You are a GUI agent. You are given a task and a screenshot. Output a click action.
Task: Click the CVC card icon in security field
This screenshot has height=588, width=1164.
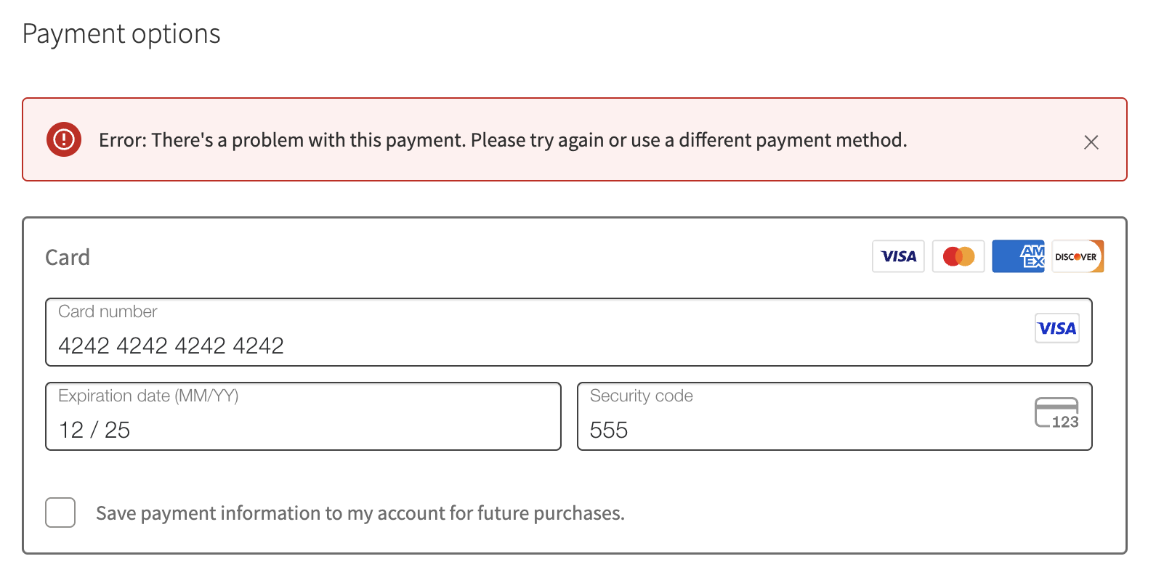(1057, 413)
